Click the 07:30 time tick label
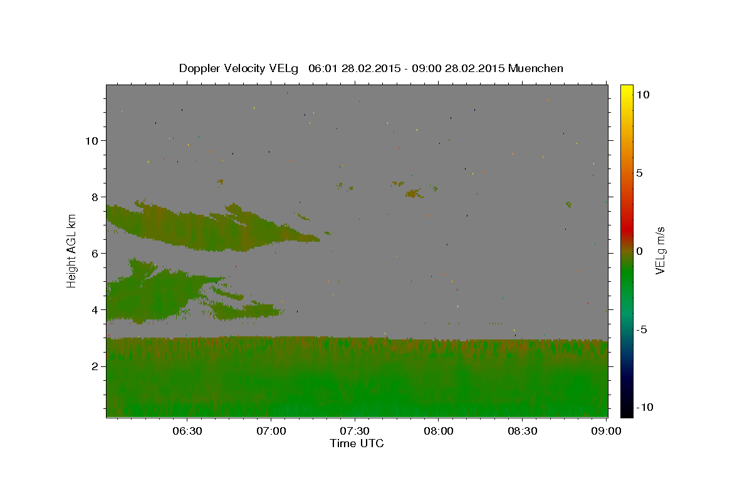 click(x=355, y=431)
